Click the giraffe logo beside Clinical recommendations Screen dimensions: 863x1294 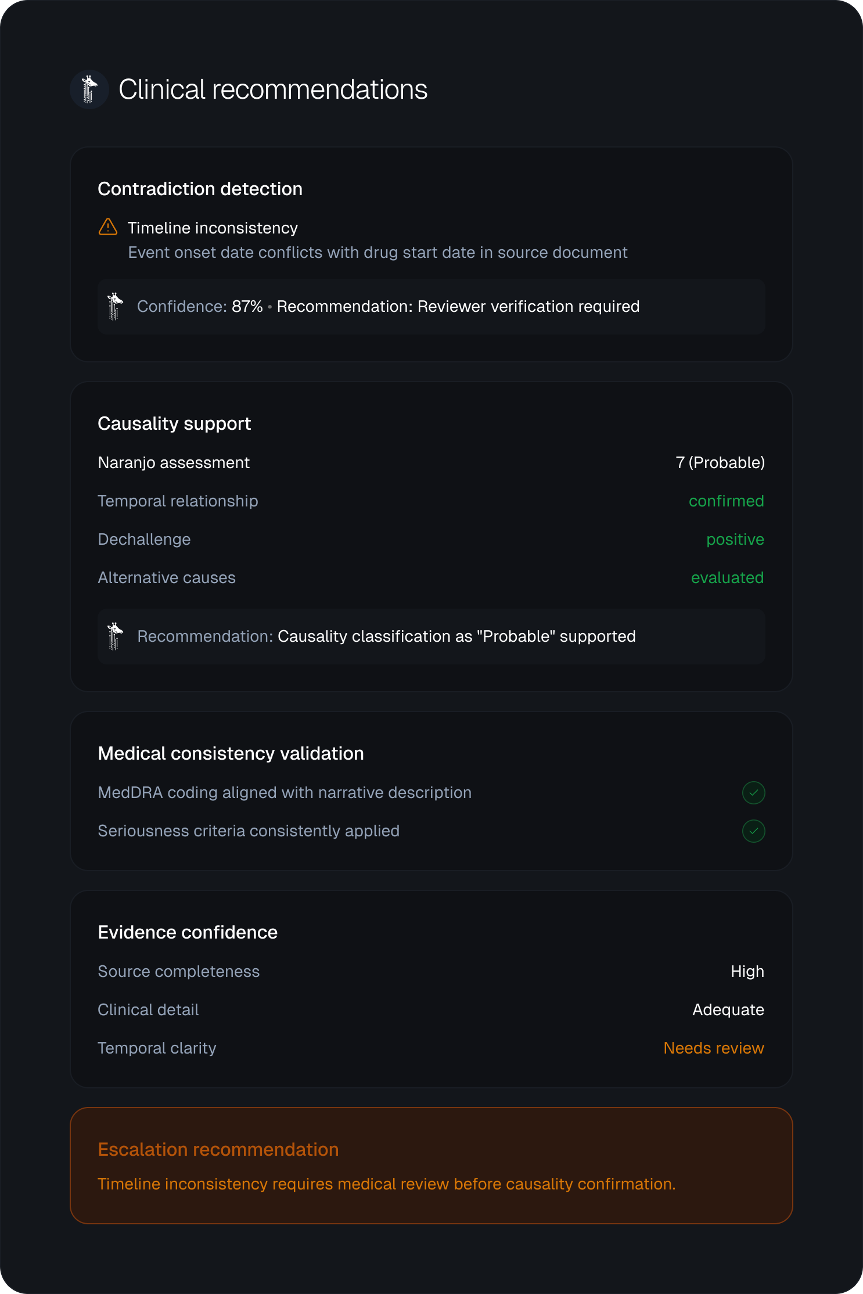tap(89, 89)
